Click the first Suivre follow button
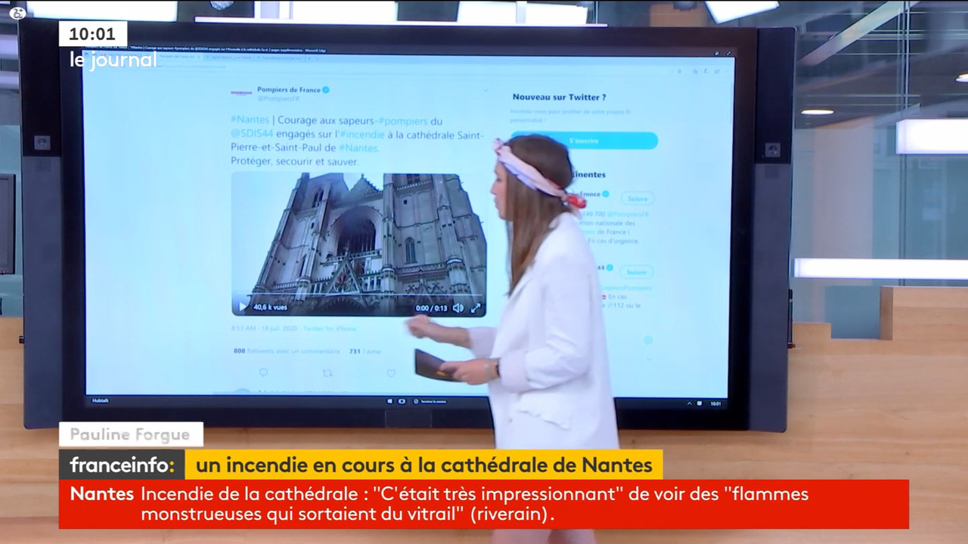968x544 pixels. coord(638,198)
